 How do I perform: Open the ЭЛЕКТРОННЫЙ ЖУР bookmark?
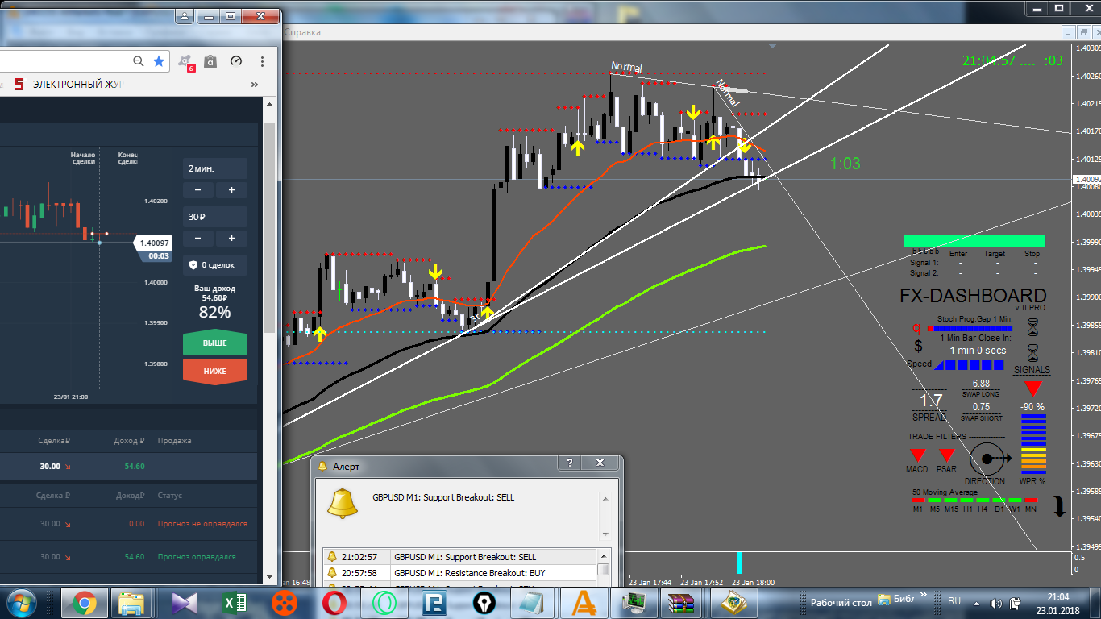pyautogui.click(x=69, y=85)
